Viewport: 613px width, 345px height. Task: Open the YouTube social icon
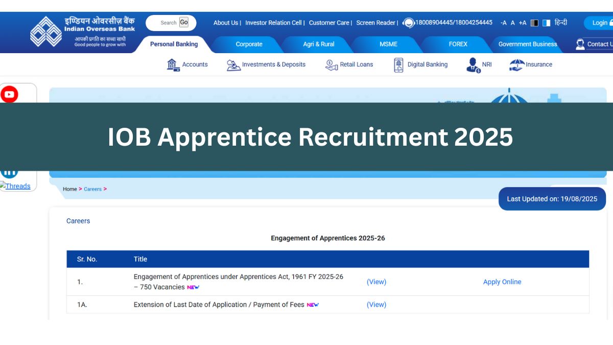[x=9, y=94]
